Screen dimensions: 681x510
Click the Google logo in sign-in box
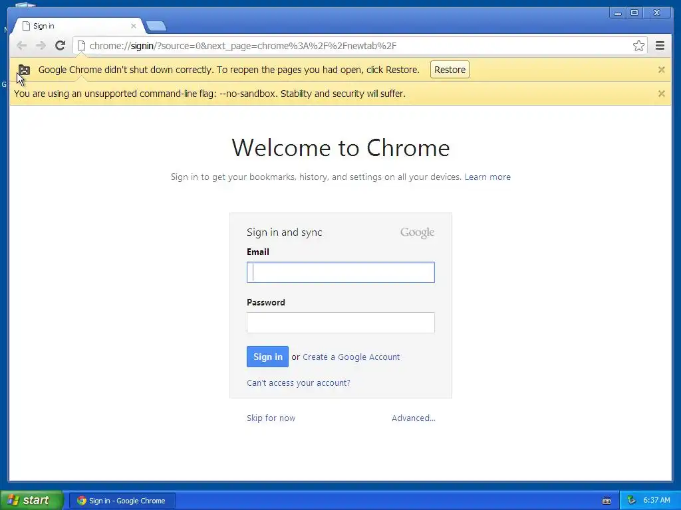417,232
